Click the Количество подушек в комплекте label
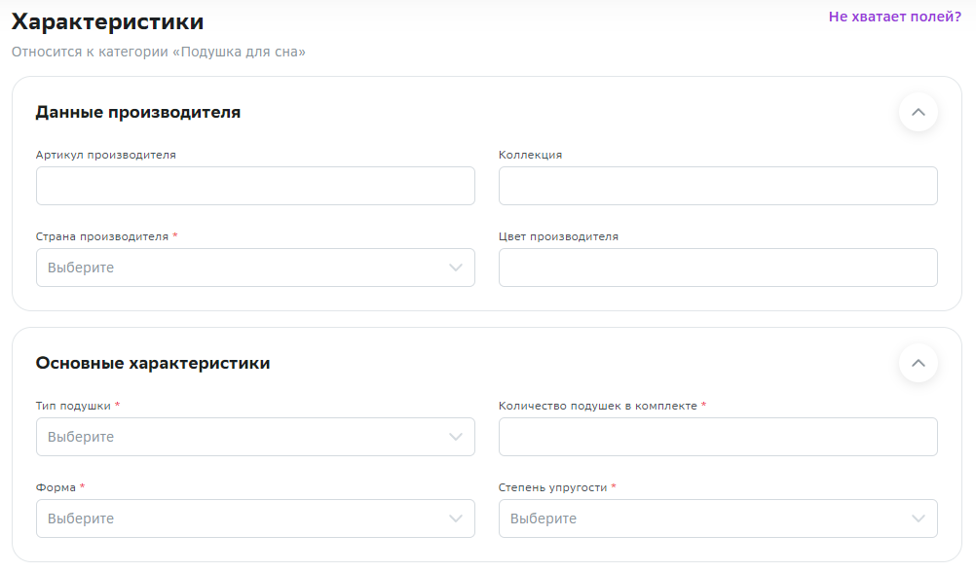Screen dimensions: 976x572 point(597,406)
